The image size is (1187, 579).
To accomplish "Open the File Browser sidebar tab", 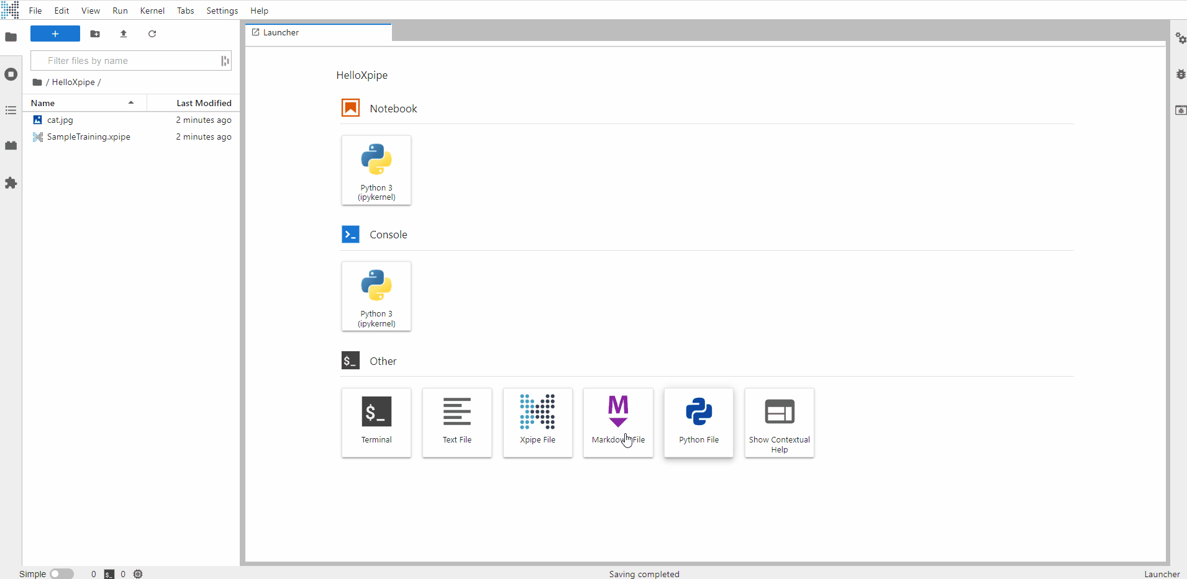I will pyautogui.click(x=11, y=37).
